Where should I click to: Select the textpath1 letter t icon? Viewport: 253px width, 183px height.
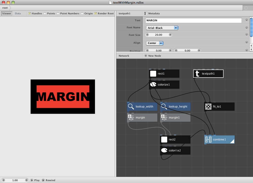tap(197, 74)
